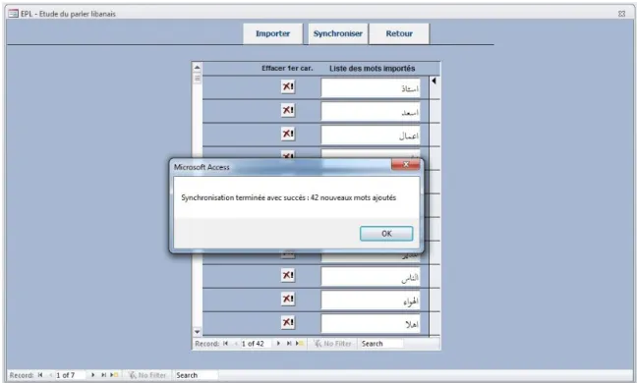This screenshot has height=383, width=637.
Task: Click 'Effacer 1er car.' column header
Action: (x=287, y=68)
